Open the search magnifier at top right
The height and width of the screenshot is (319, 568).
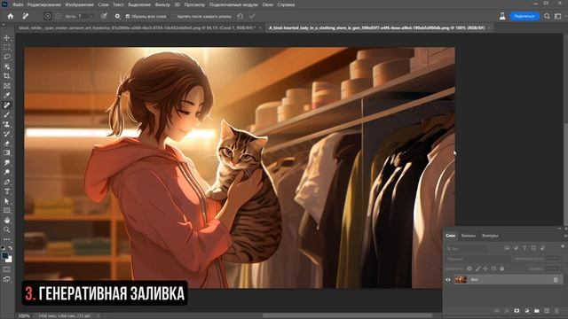click(x=547, y=16)
